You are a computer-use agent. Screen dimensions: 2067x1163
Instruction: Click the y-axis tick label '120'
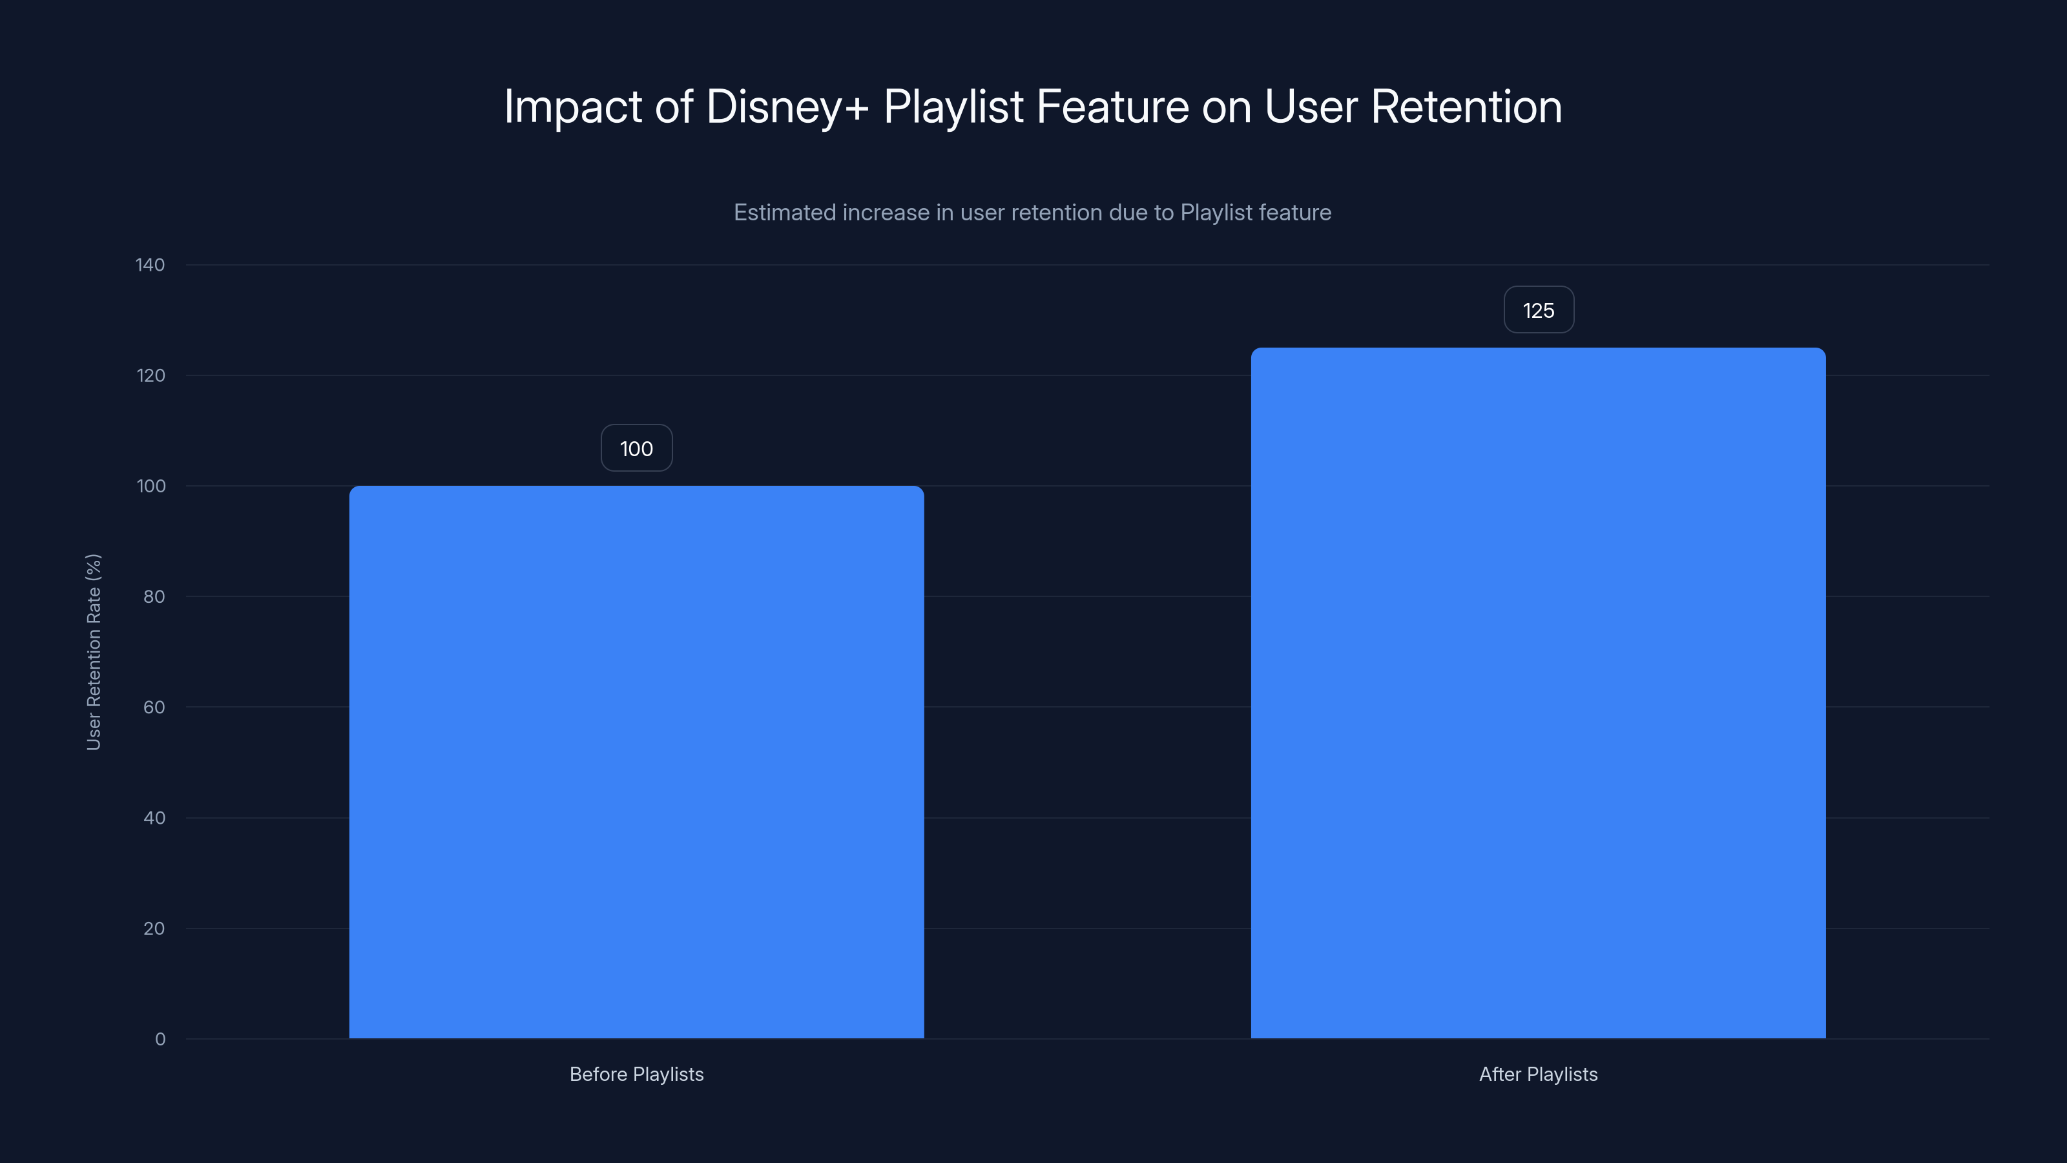point(151,375)
